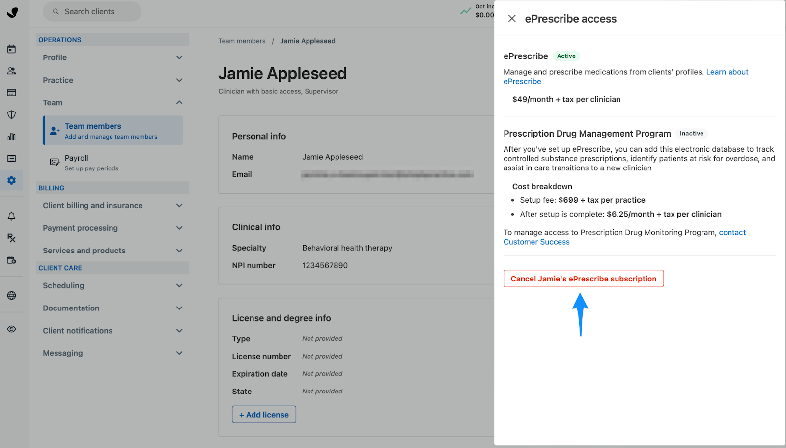This screenshot has height=448, width=786.
Task: Go to Team members breadcrumb
Action: coord(242,41)
